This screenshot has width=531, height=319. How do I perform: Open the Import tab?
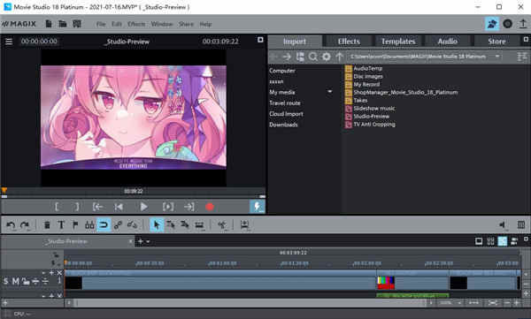click(x=295, y=42)
